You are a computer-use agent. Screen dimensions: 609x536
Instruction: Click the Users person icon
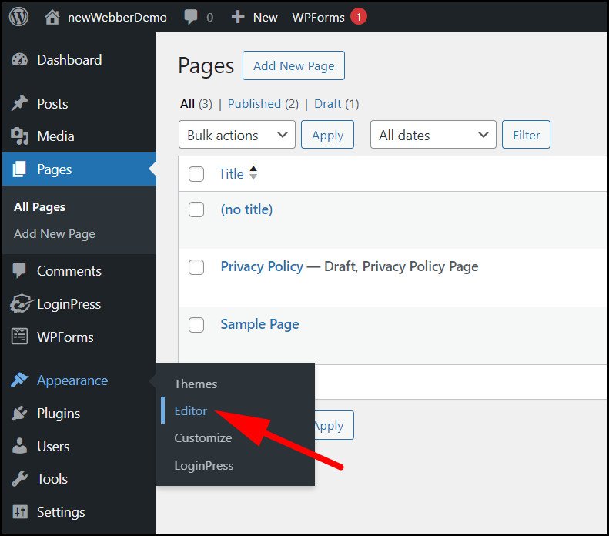(19, 446)
